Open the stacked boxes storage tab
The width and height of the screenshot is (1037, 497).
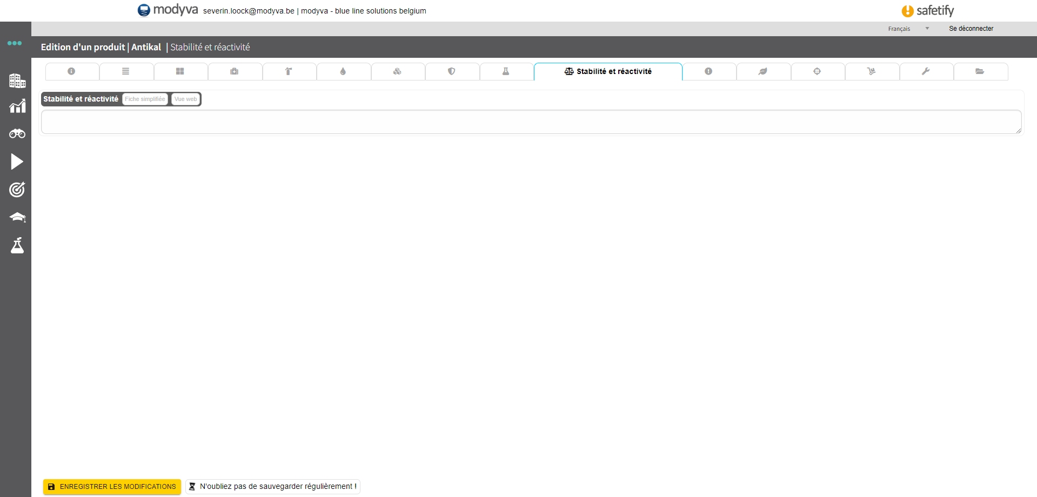[398, 71]
